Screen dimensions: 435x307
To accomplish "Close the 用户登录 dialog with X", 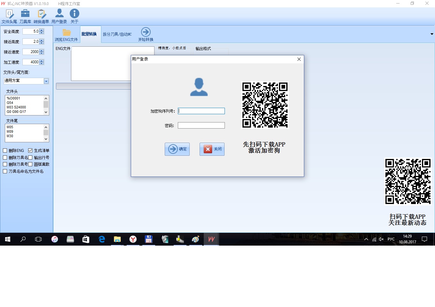I will [x=299, y=59].
